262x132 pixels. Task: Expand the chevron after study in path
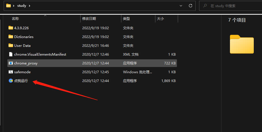[29, 6]
